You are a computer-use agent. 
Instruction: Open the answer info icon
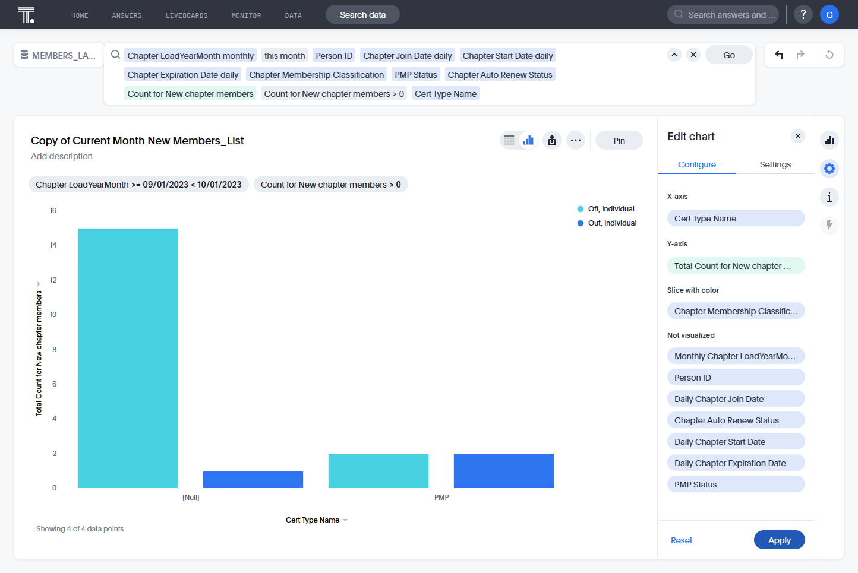829,197
